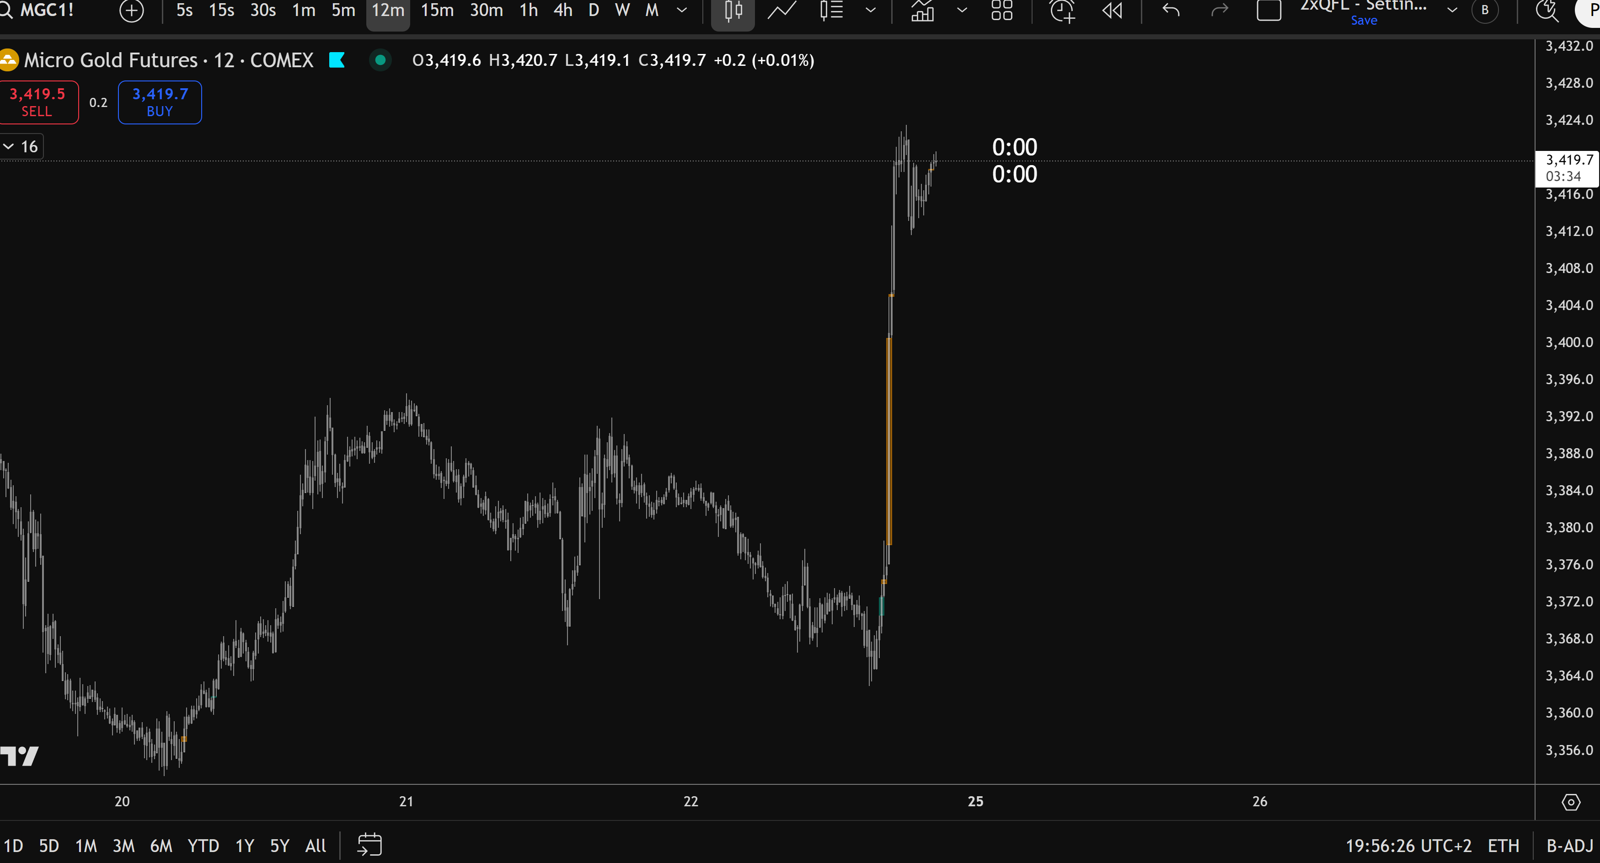
Task: Open the indicator templates dropdown arrow
Action: click(962, 11)
